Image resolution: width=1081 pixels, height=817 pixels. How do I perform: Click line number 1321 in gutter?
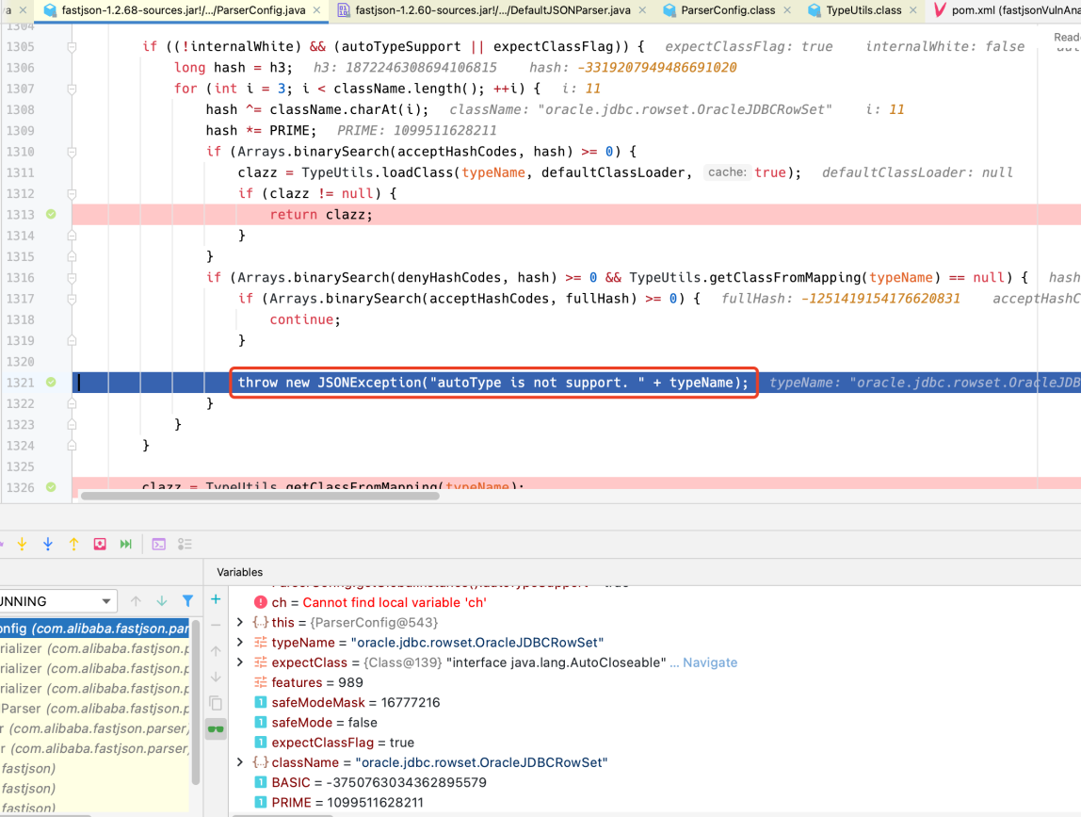click(x=20, y=383)
